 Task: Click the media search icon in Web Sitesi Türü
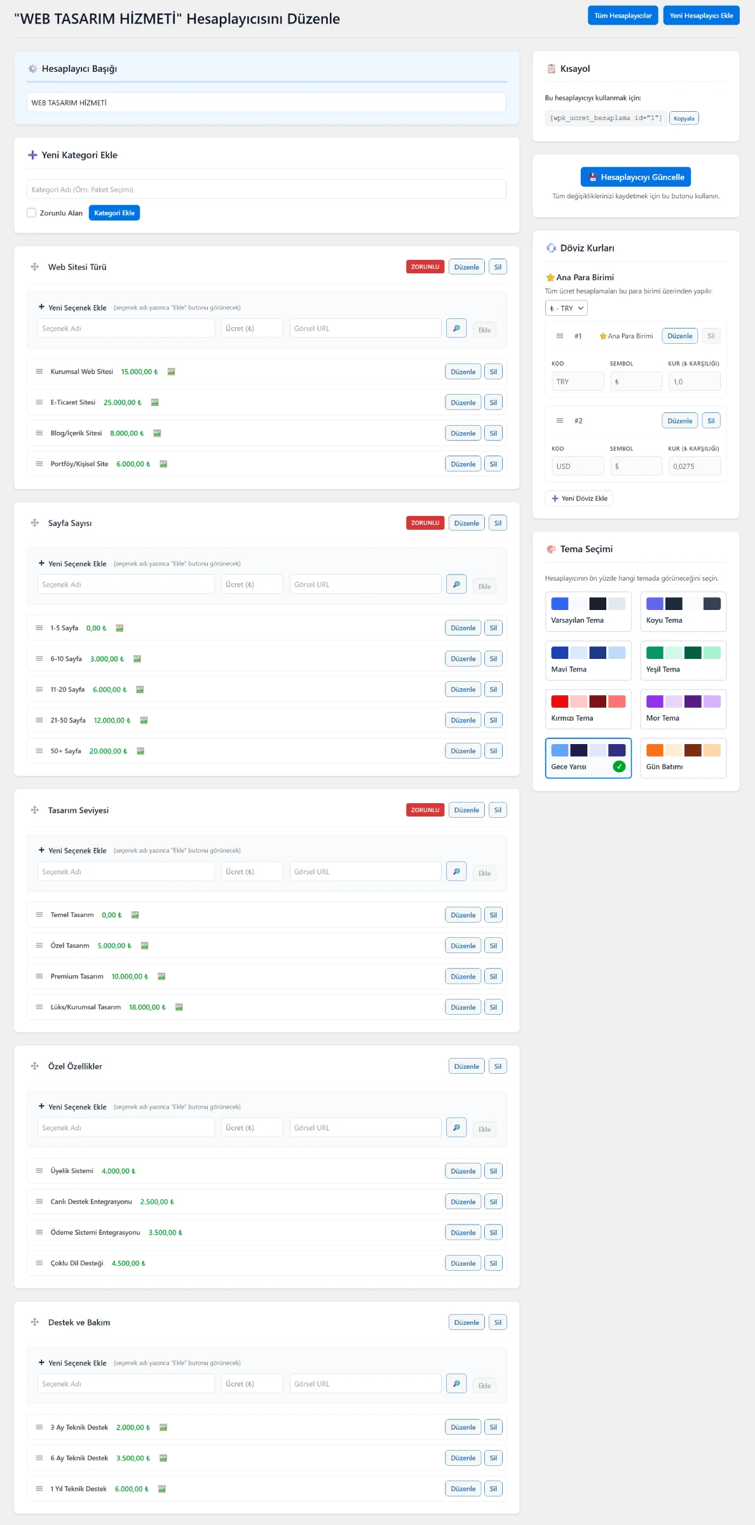[456, 329]
